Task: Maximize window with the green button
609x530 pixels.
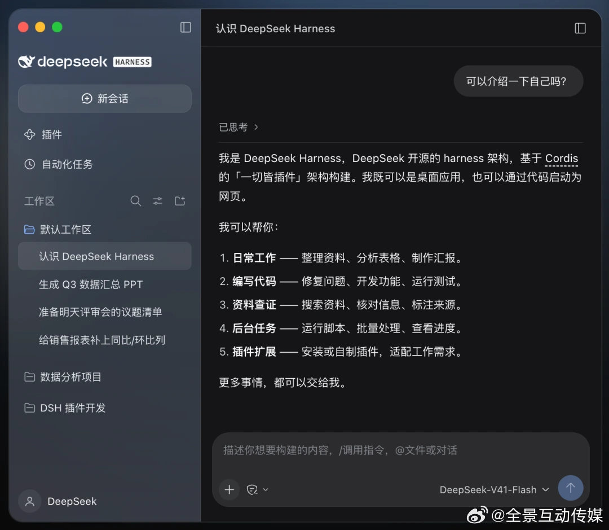Action: 57,27
